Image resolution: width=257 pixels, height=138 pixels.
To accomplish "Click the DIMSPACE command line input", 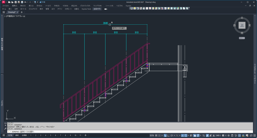I will coord(125,131).
